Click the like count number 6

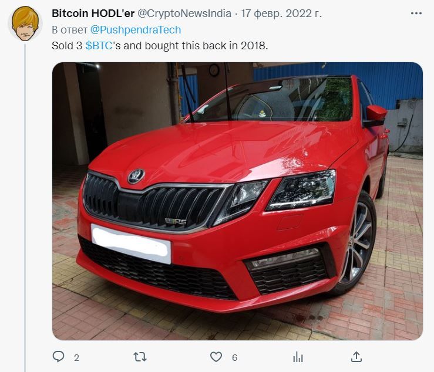(x=235, y=357)
